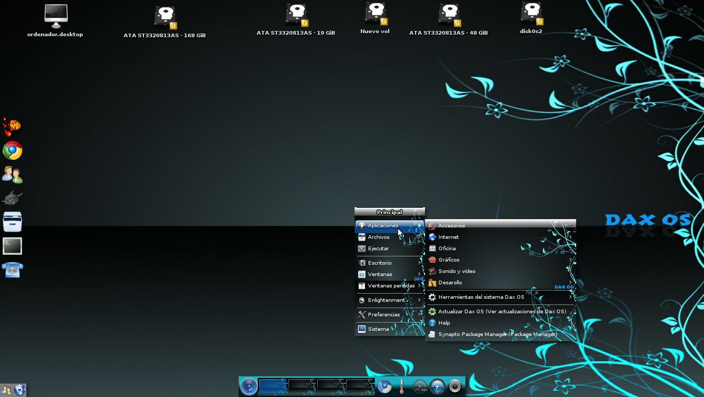Switch to the second desktop in pager
This screenshot has width=704, height=397.
pos(302,387)
